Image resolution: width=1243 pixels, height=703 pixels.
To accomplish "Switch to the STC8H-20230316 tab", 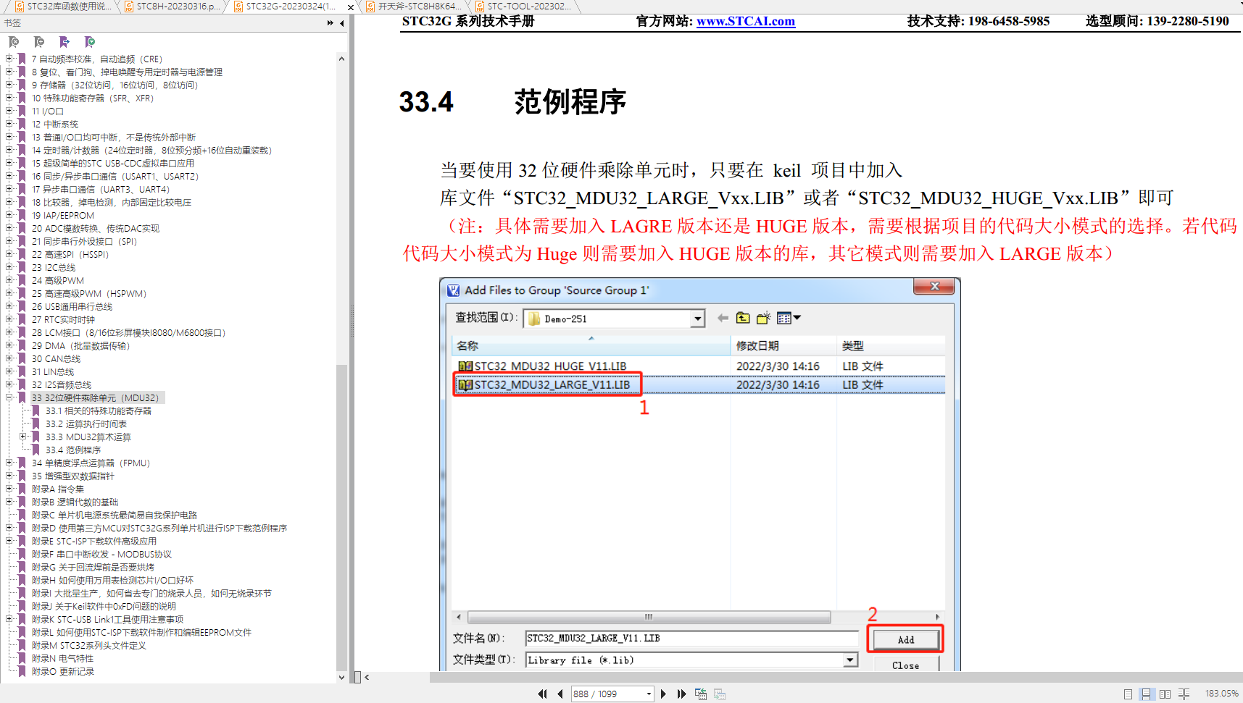I will click(x=174, y=7).
